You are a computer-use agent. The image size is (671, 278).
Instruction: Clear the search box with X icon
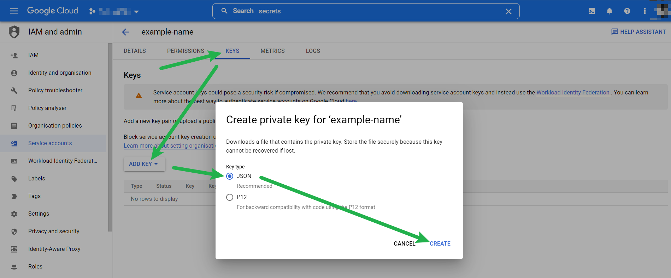508,11
